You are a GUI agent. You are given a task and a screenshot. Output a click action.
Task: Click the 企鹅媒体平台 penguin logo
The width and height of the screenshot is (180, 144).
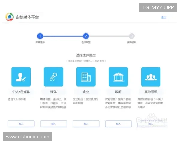pos(10,17)
